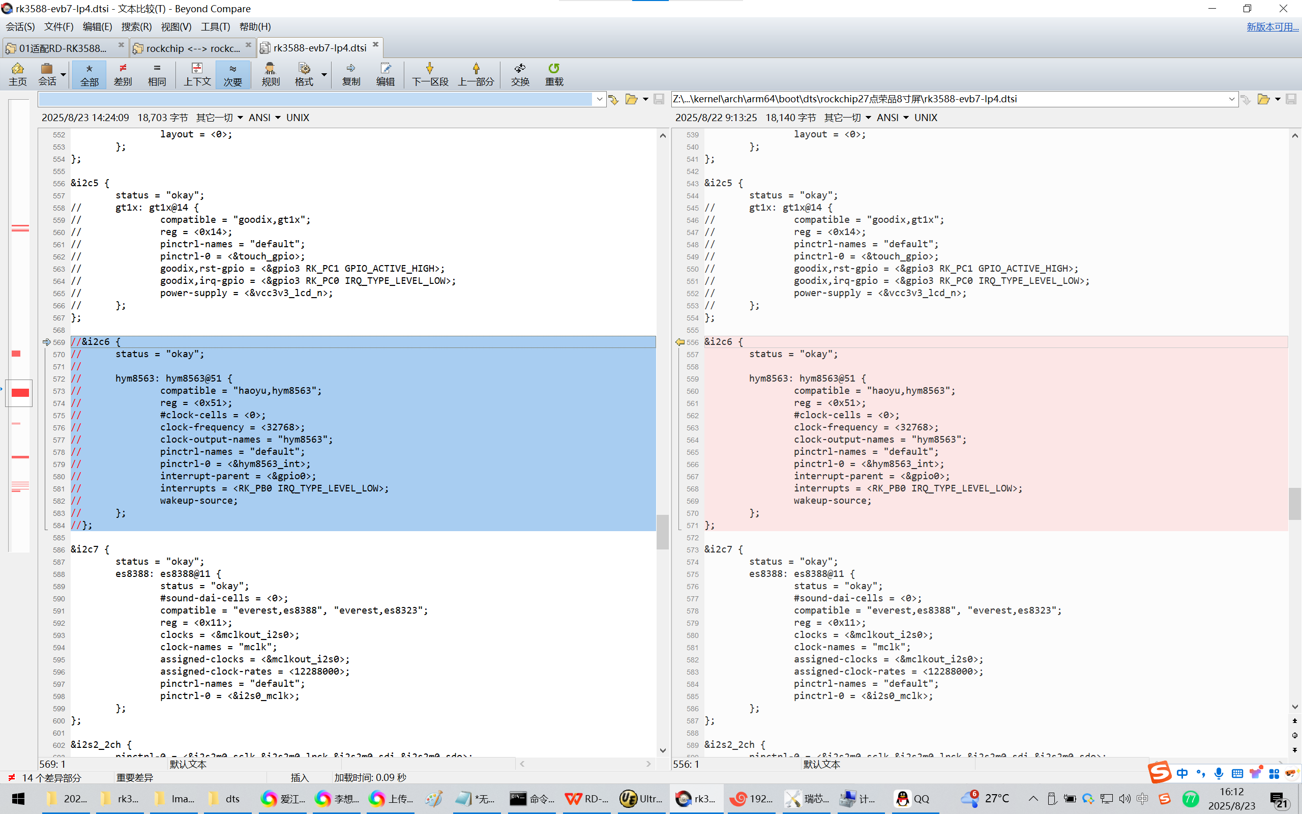1302x814 pixels.
Task: Click the left pane vertical scrollbar thumb
Action: point(662,532)
